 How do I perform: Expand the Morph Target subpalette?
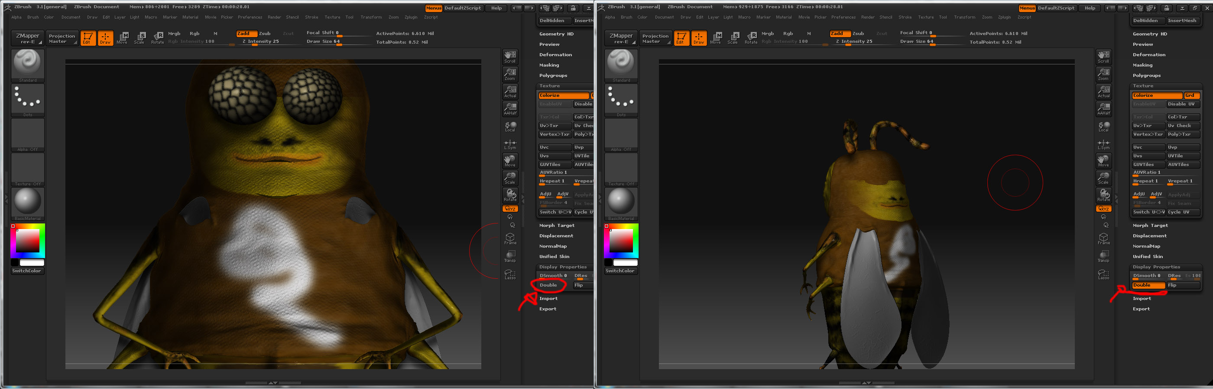pyautogui.click(x=558, y=225)
